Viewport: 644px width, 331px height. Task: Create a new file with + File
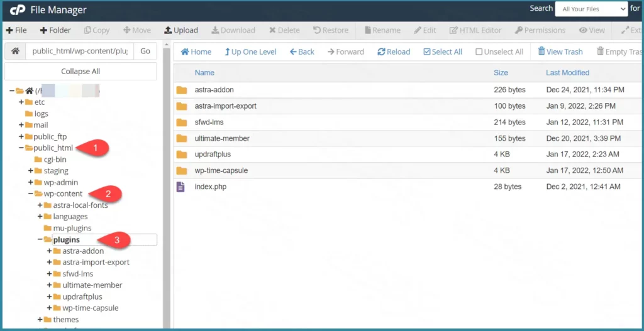tap(16, 30)
